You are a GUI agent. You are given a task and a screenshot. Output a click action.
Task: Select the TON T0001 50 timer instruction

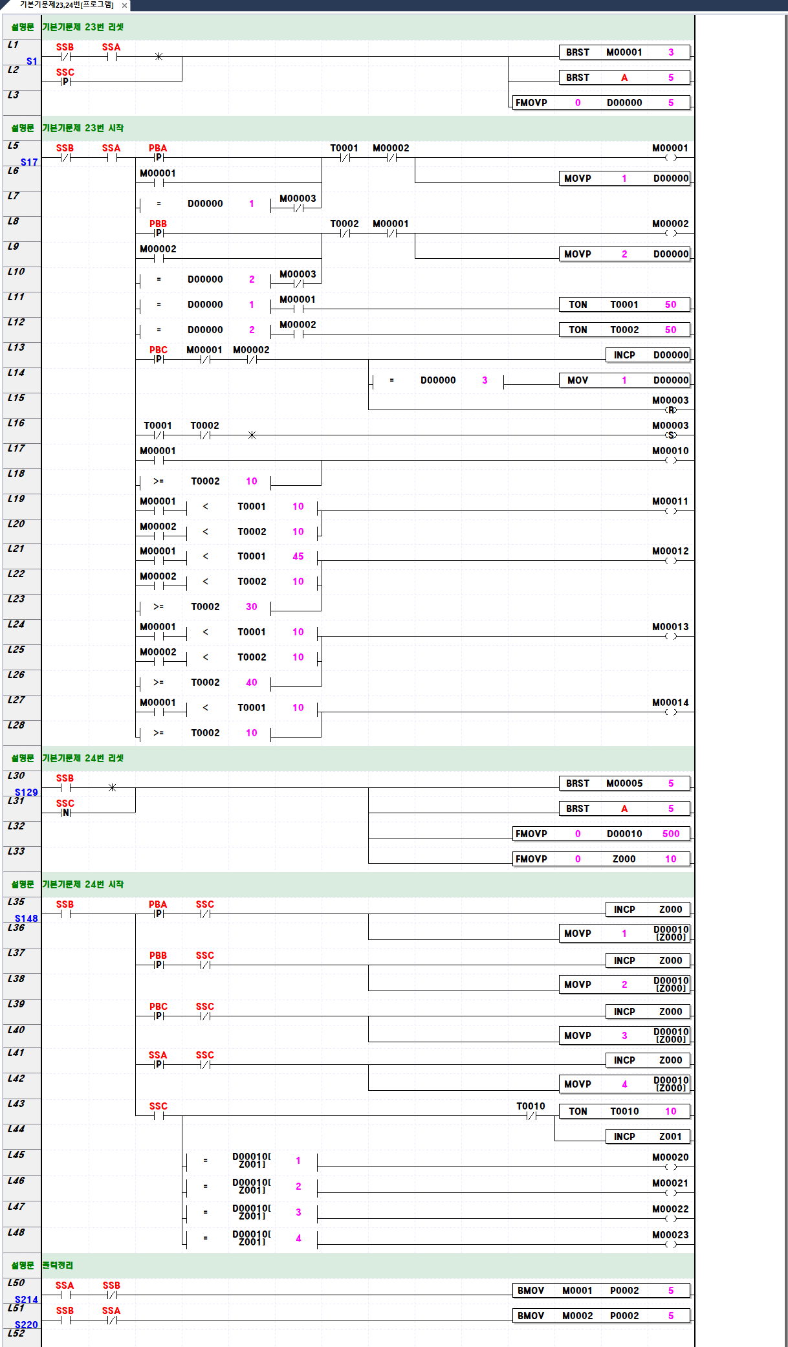coord(624,305)
